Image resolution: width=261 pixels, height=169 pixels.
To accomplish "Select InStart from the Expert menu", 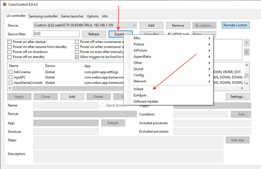I will (x=138, y=89).
